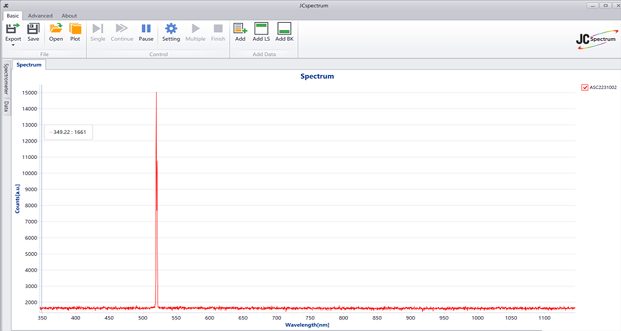Click the Export icon in the File group
This screenshot has width=621, height=331.
(x=13, y=29)
